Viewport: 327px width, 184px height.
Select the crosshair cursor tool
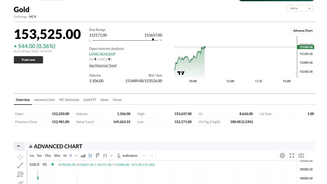[x=20, y=156]
